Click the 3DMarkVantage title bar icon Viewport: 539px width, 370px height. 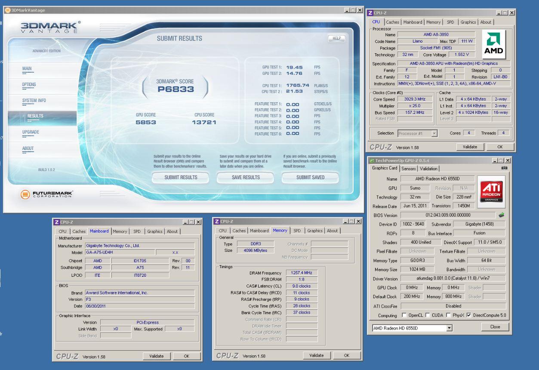7,10
